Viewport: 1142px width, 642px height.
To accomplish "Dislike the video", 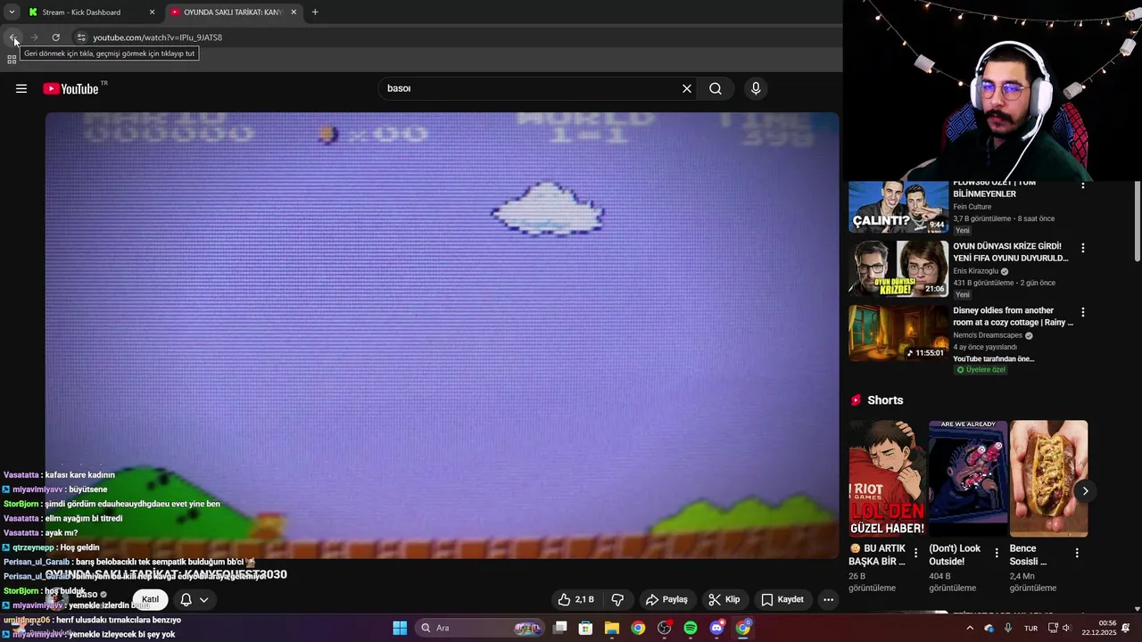I will pyautogui.click(x=617, y=599).
